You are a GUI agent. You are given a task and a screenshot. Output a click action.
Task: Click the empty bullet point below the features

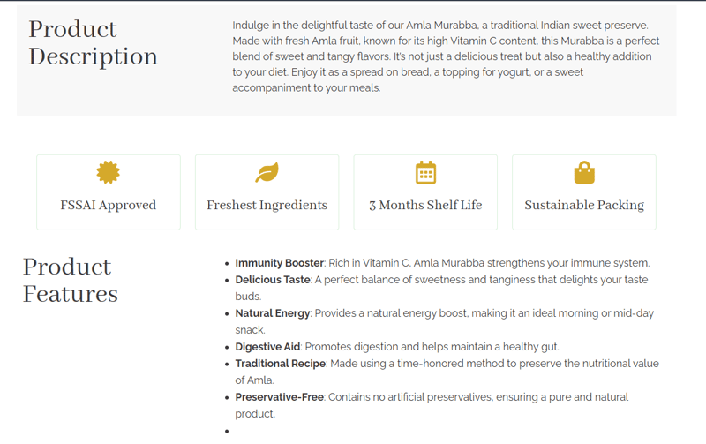[228, 431]
